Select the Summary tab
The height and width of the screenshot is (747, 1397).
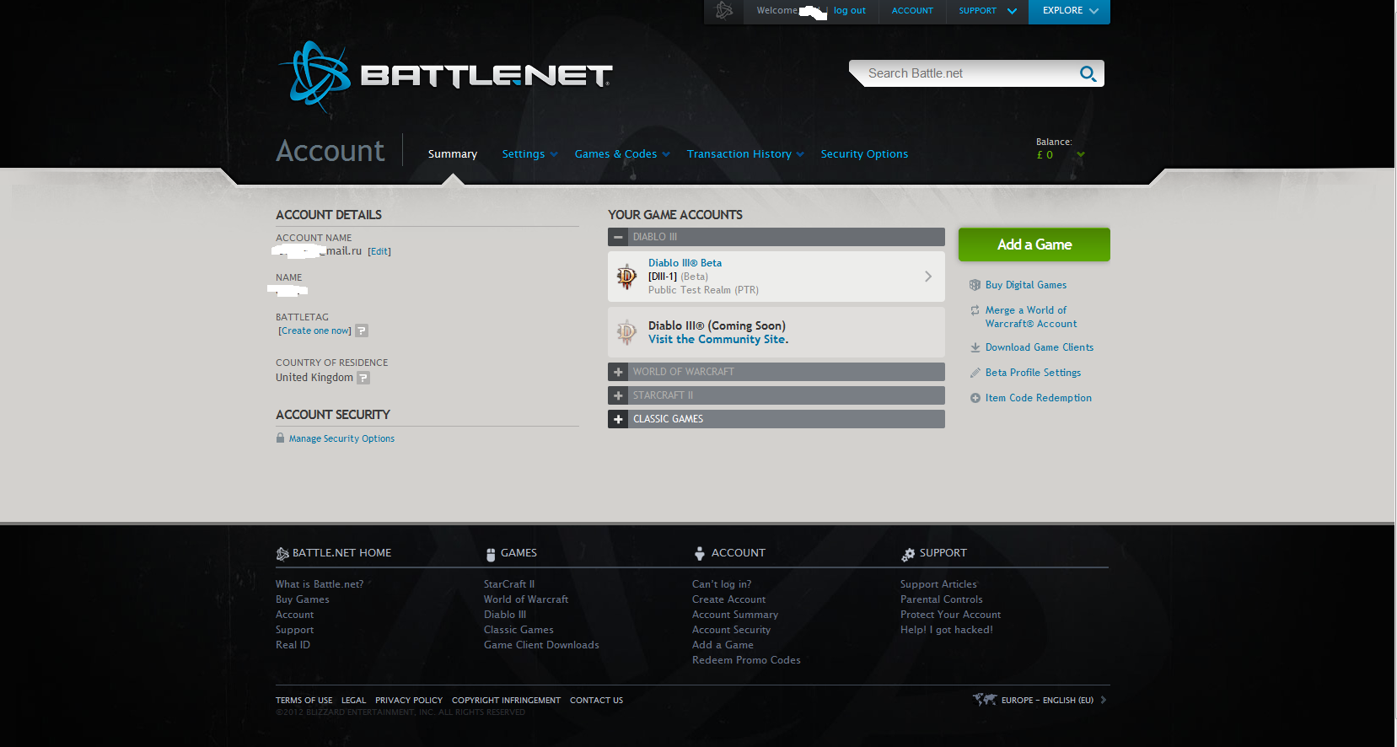(x=453, y=154)
